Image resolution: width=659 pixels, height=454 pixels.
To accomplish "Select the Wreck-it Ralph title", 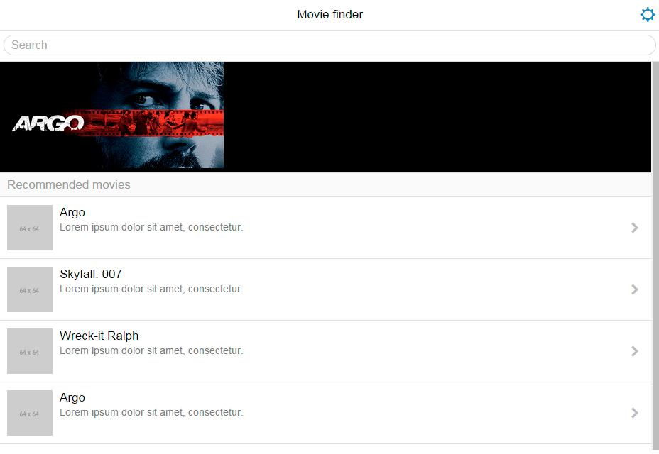I will [x=99, y=336].
